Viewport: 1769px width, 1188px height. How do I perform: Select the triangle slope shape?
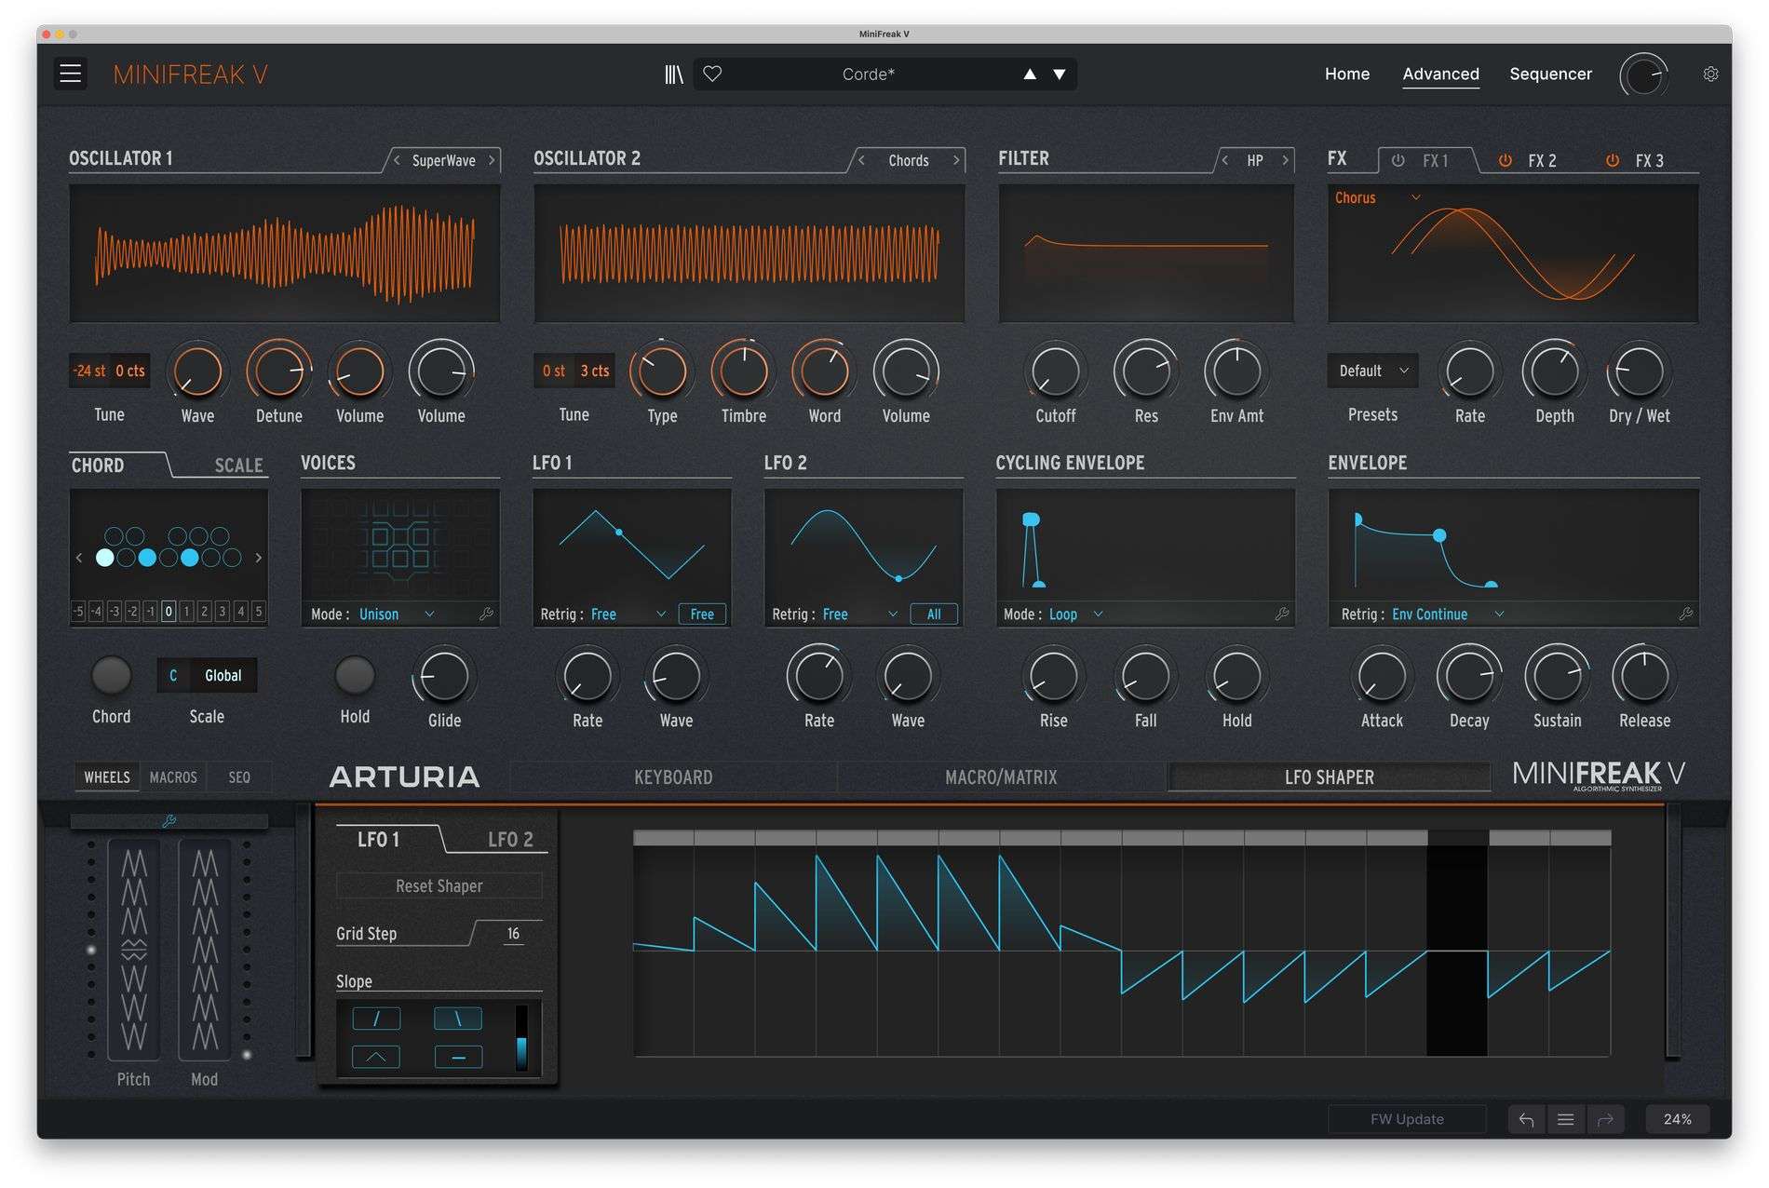pyautogui.click(x=376, y=1057)
